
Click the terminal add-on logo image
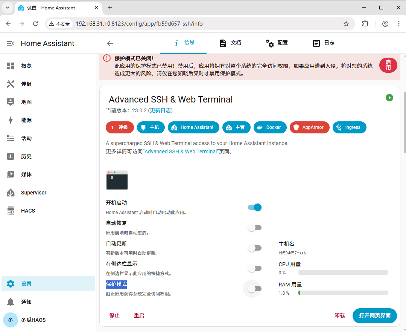click(x=117, y=180)
